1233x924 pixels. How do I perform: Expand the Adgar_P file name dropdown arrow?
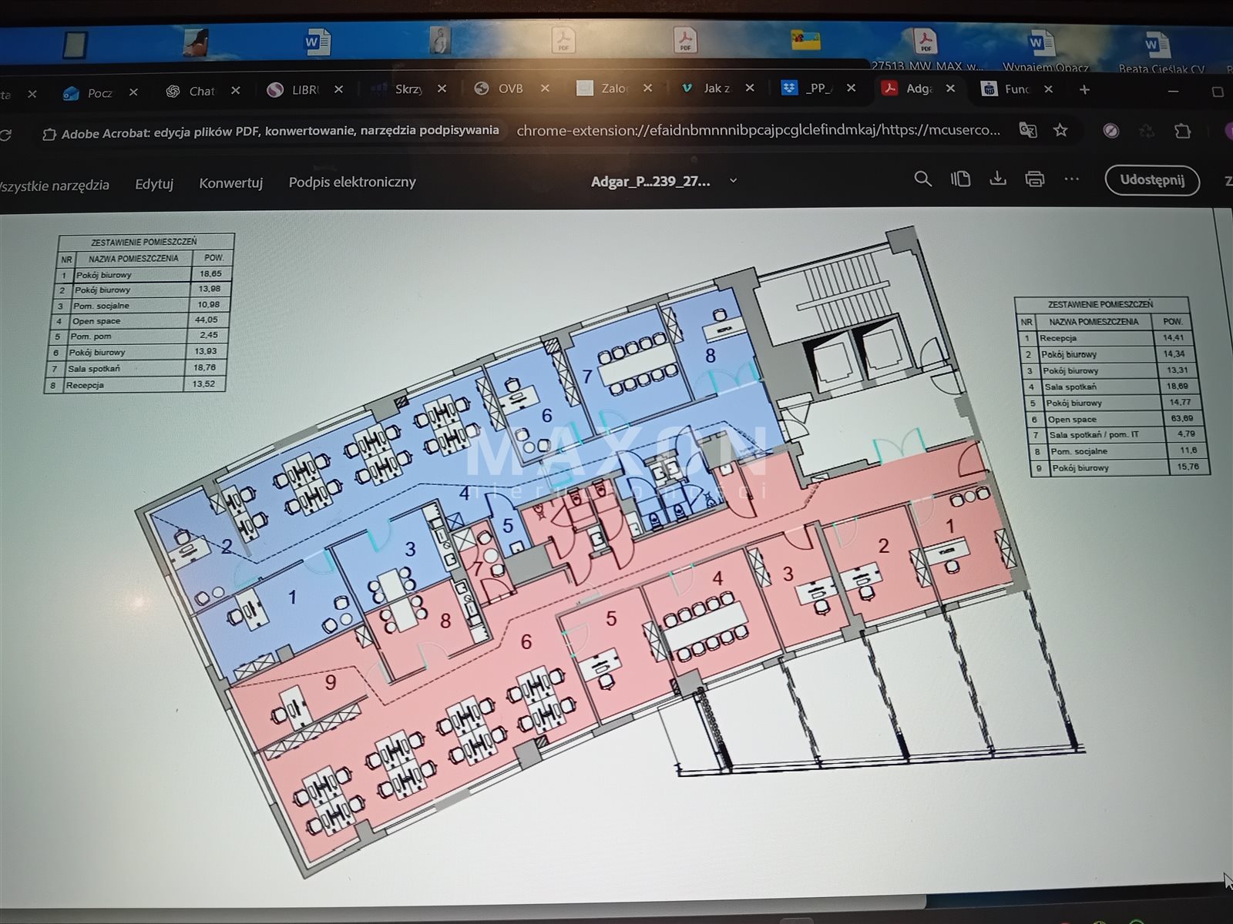[734, 181]
